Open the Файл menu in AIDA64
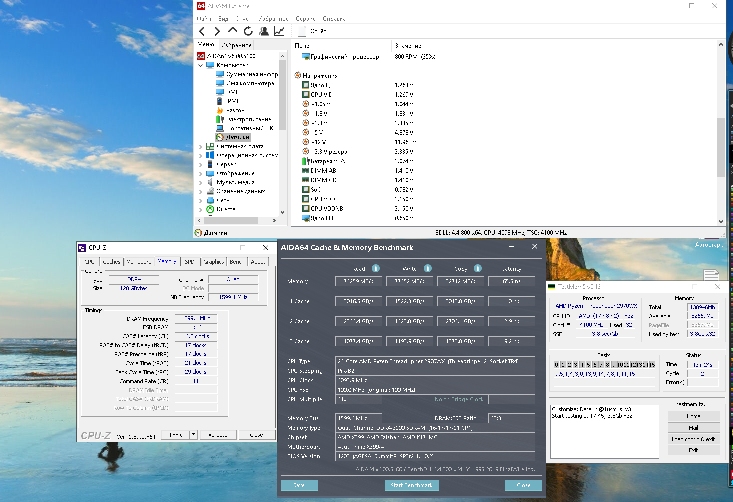The image size is (733, 502). (204, 19)
